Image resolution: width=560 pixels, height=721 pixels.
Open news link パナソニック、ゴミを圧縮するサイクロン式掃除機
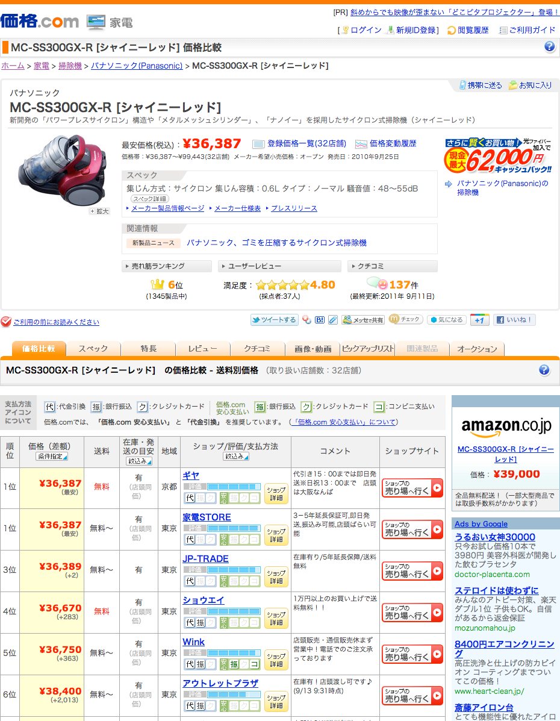coord(276,243)
